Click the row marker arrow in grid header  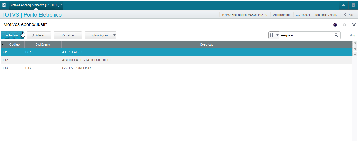pyautogui.click(x=3, y=44)
